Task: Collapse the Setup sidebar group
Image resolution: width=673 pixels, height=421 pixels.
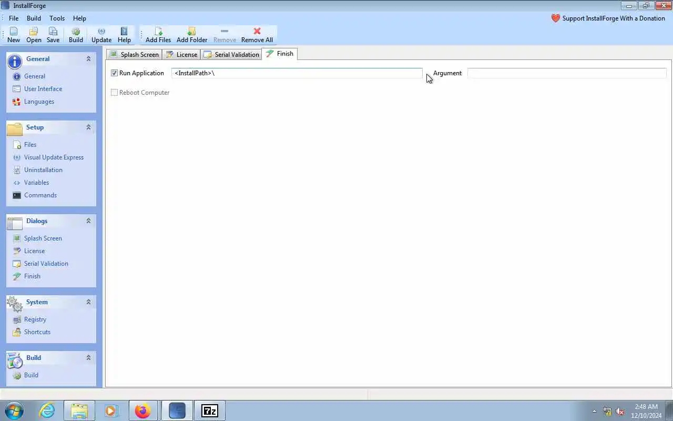Action: pos(88,127)
